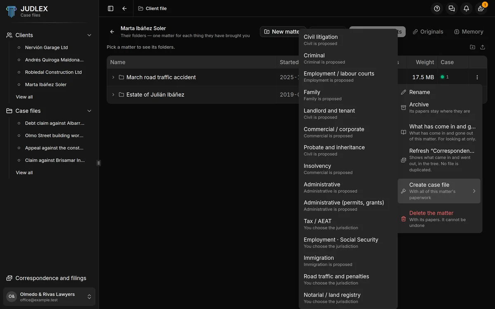The width and height of the screenshot is (495, 309).
Task: Choose Civil litigation from the list
Action: click(348, 40)
